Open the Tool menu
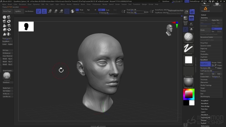Viewport: 226px width, 127px height. (130, 4)
